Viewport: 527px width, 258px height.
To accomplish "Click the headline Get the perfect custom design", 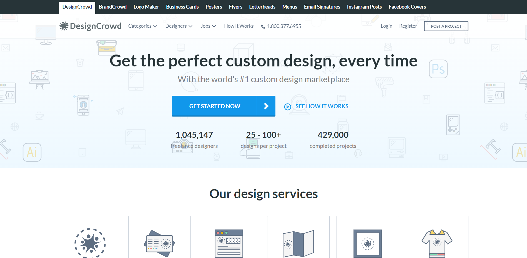I will click(263, 61).
